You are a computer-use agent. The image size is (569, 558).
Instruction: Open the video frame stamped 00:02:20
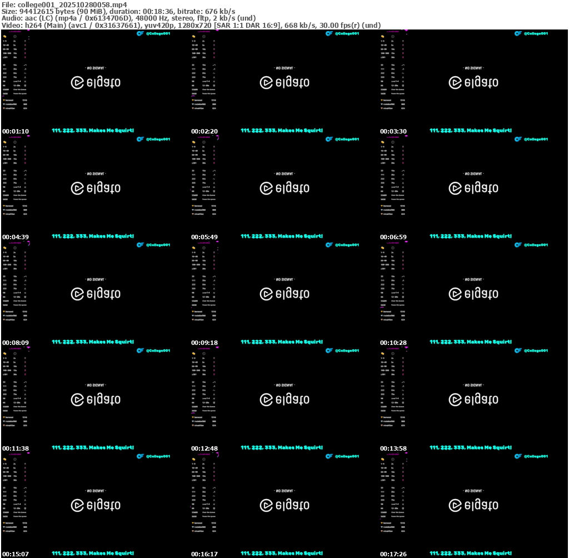click(284, 82)
